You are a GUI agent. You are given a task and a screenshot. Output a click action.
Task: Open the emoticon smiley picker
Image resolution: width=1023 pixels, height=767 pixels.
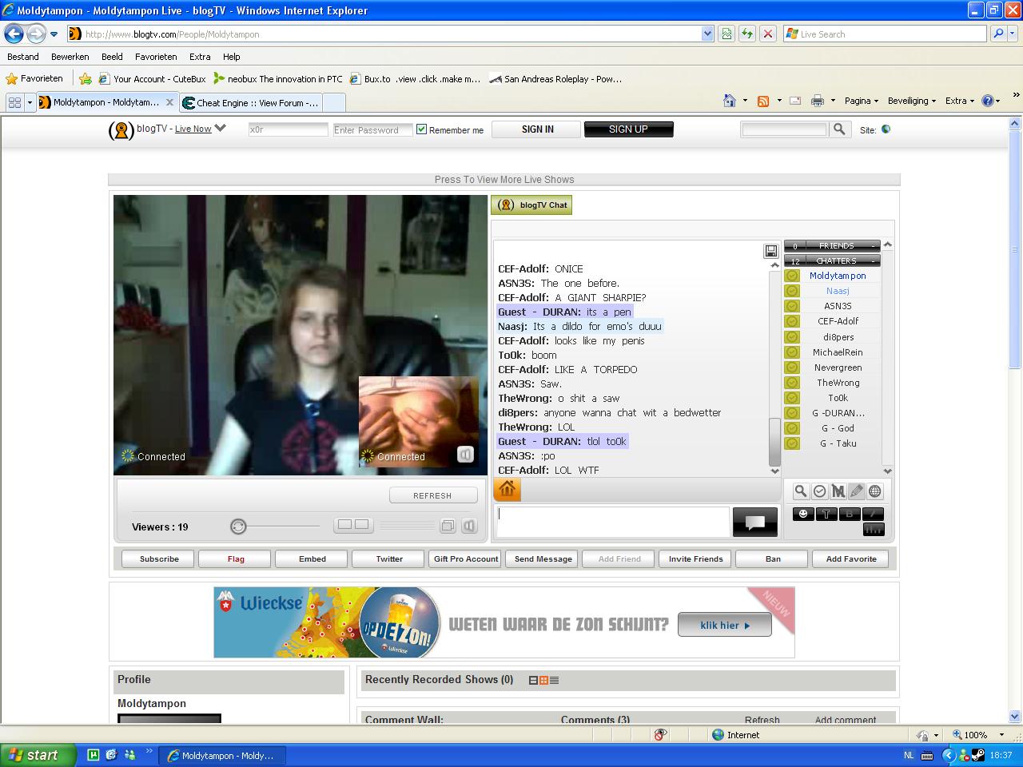pos(802,514)
